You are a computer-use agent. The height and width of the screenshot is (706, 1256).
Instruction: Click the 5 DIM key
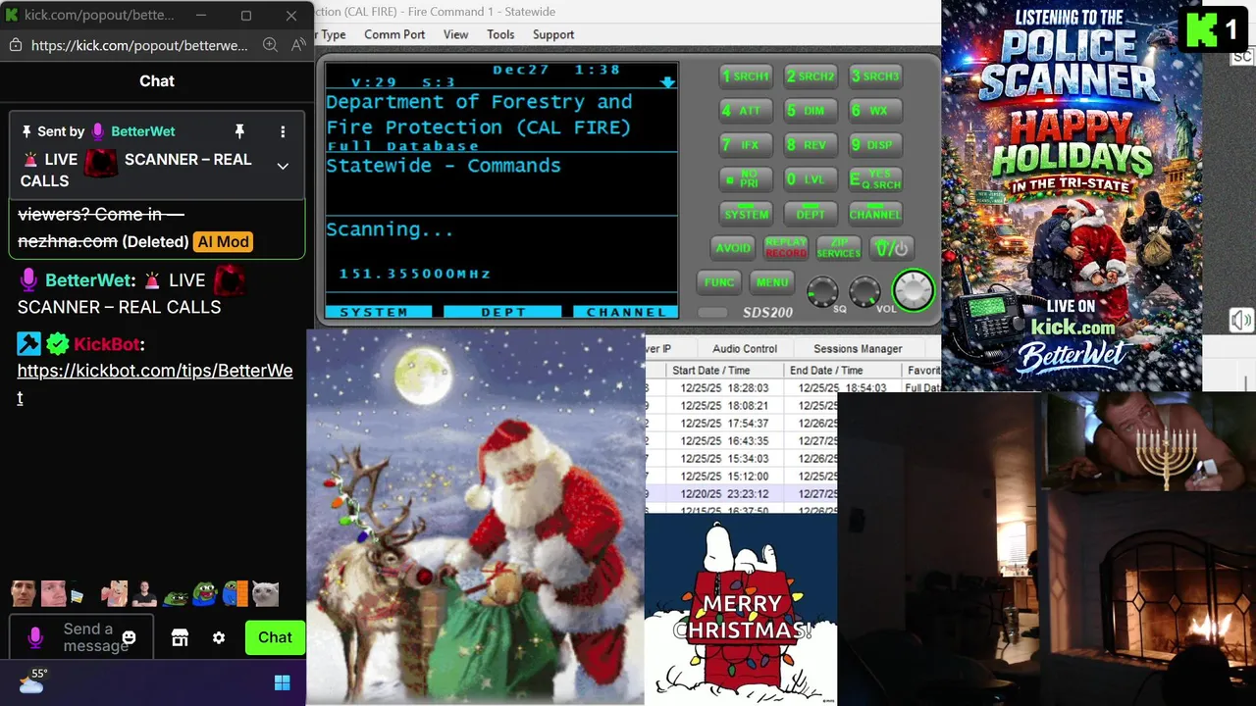point(811,111)
